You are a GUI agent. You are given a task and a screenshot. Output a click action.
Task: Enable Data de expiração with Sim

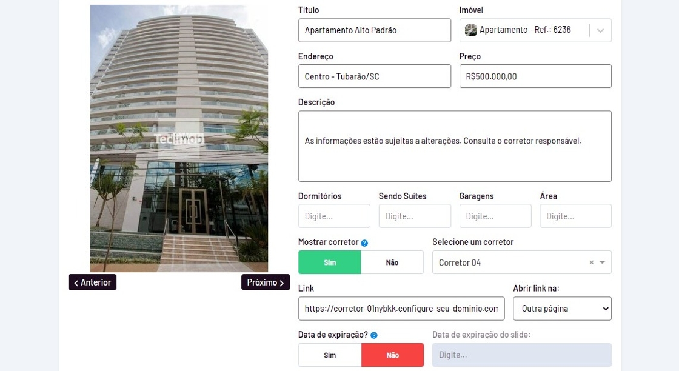click(330, 355)
